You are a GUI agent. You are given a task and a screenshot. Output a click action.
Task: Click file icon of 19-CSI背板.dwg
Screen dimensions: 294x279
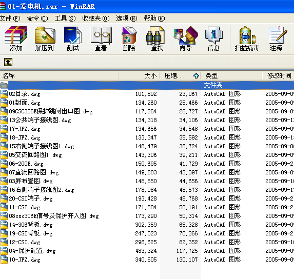coord(4,233)
